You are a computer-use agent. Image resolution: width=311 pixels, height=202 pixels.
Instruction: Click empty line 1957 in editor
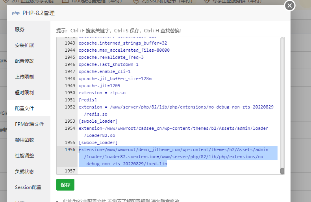[178, 171]
